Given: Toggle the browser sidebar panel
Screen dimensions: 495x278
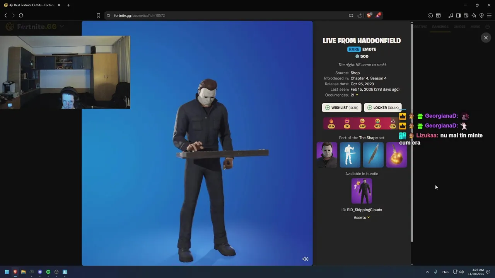Looking at the screenshot, I should coord(458,15).
